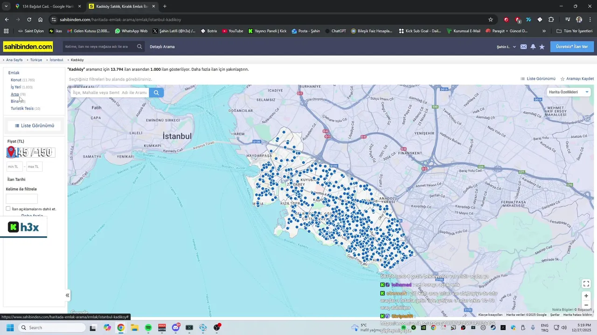Click the Ücretsiz İlan Ver button
Screen dimensions: 597x335
pyautogui.click(x=572, y=47)
